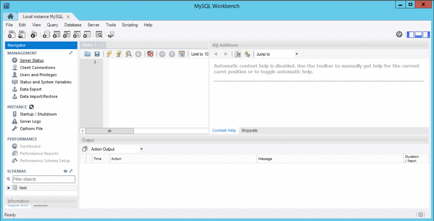Expand the SCHEMAS section arrows
The height and width of the screenshot is (221, 434).
pos(71,171)
